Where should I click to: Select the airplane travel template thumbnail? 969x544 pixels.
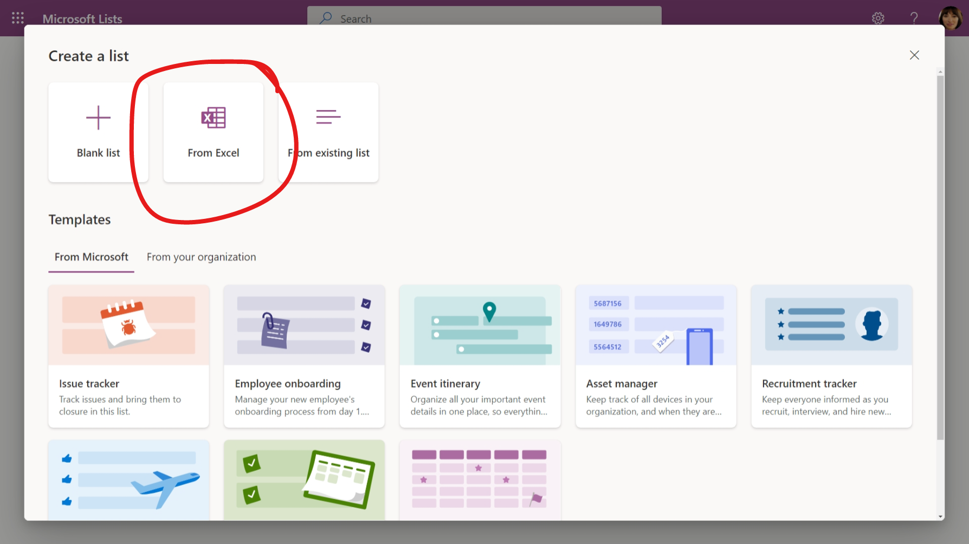[x=129, y=480]
